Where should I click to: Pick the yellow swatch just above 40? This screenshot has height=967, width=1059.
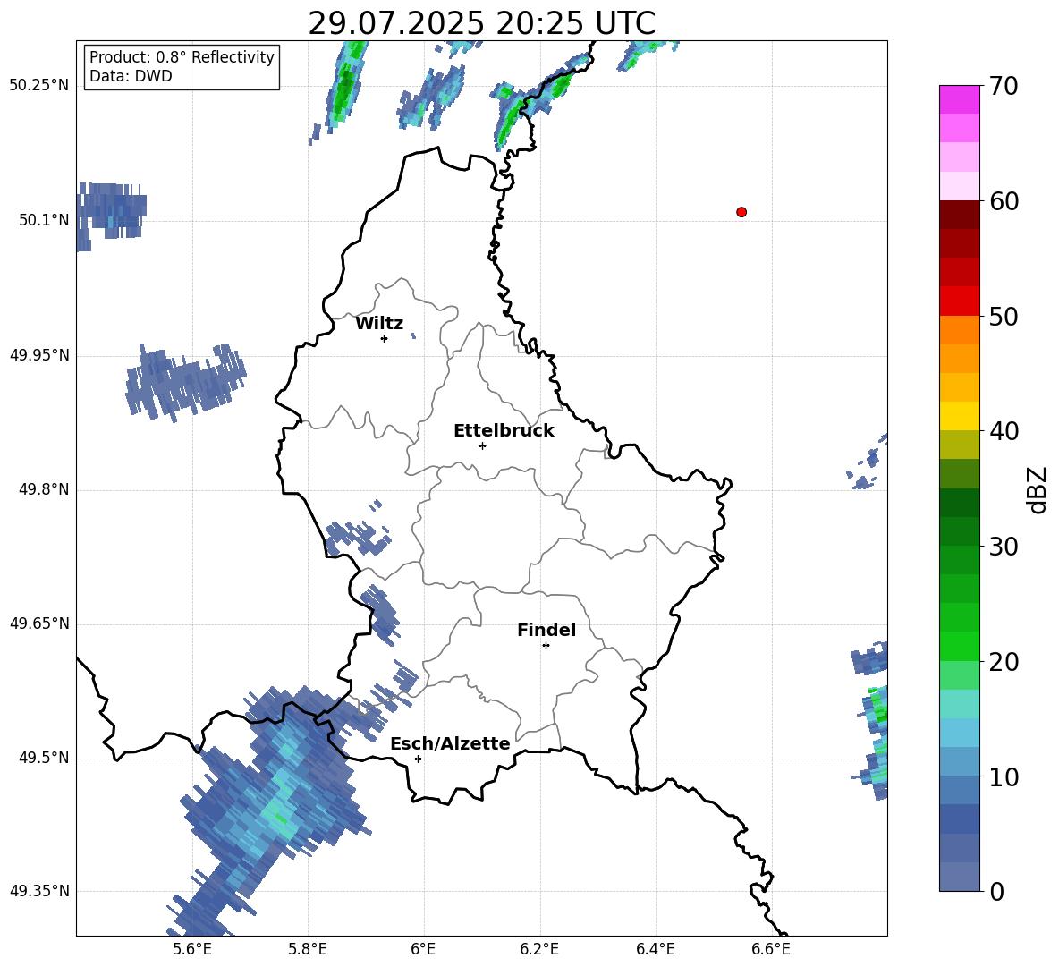tap(959, 416)
